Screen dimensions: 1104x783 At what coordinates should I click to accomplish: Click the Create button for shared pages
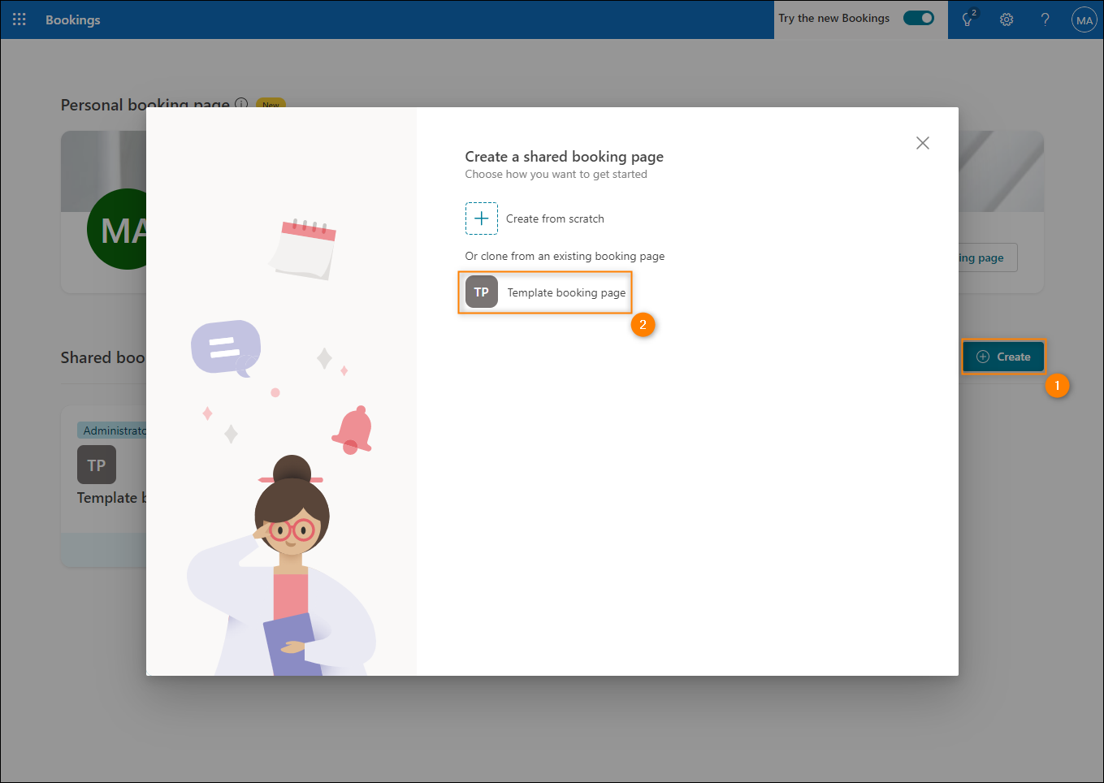pos(1003,357)
